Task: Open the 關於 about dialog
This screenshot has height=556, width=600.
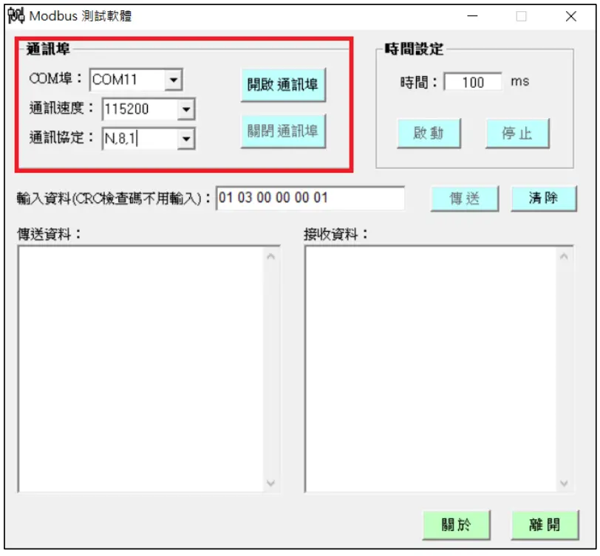Action: [x=457, y=525]
